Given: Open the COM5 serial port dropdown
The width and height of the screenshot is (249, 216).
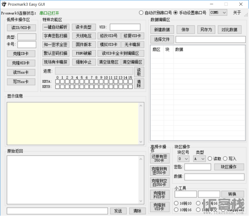Looking at the screenshot, I should (218, 13).
